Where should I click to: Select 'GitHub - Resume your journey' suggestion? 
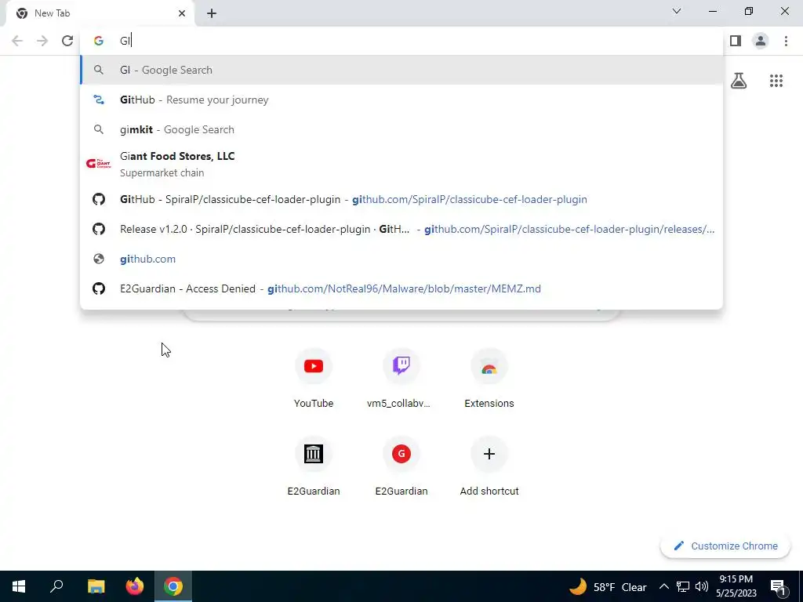pos(401,100)
